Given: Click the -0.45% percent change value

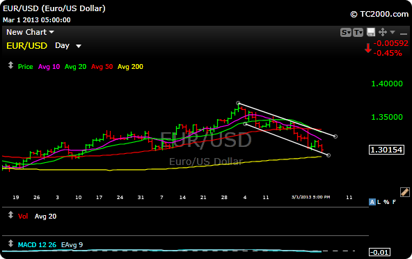Looking at the screenshot, I should [388, 53].
